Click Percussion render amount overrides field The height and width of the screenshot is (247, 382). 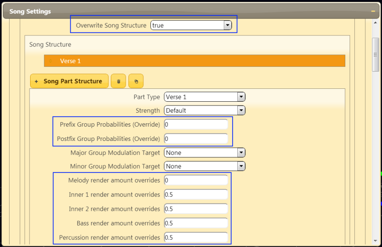(x=196, y=237)
